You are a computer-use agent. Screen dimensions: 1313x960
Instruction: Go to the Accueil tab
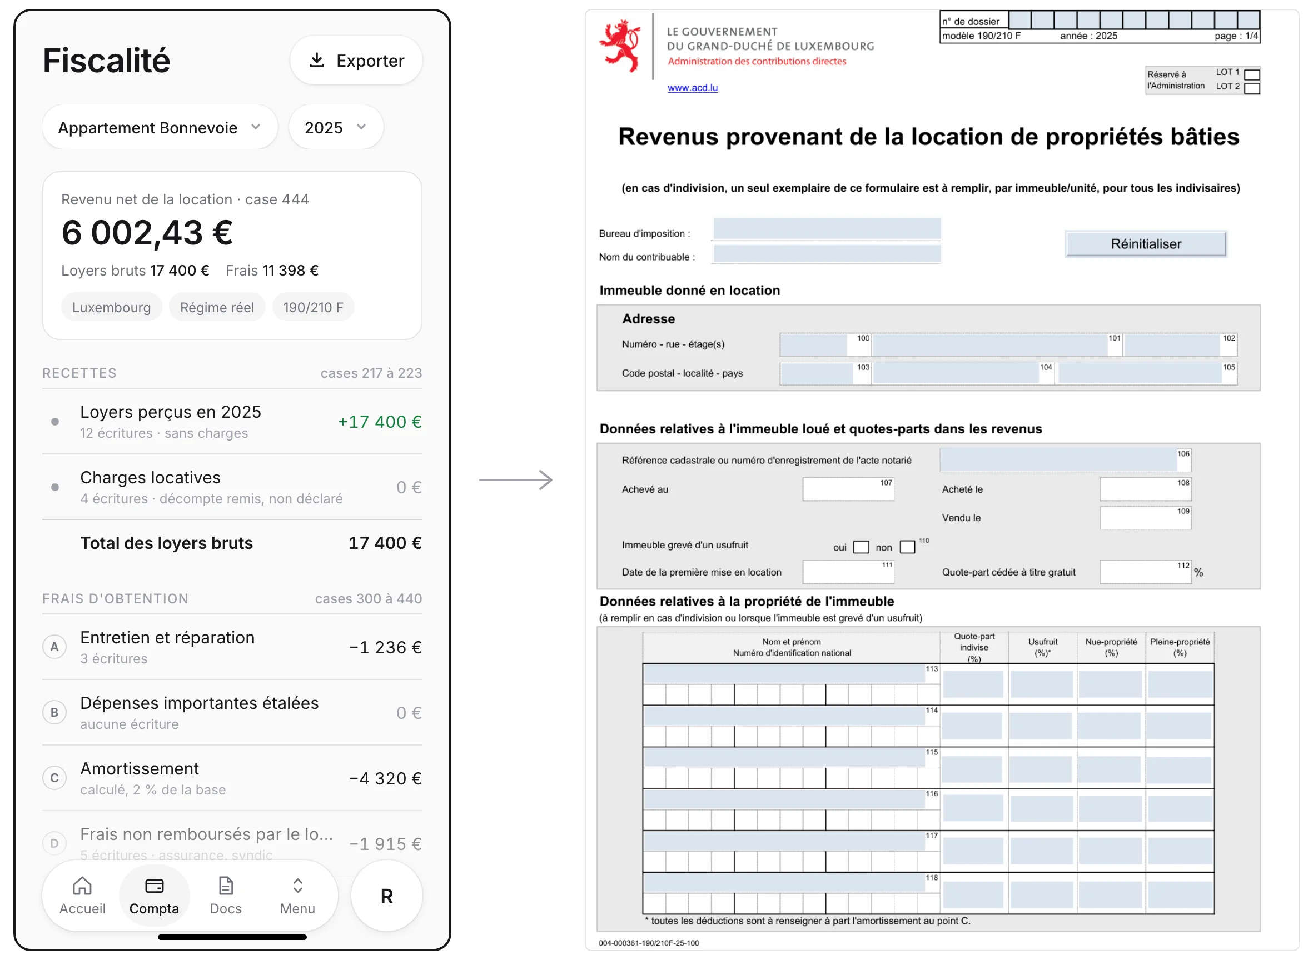pyautogui.click(x=82, y=896)
